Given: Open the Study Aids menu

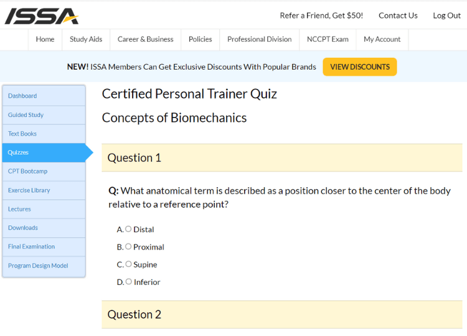Looking at the screenshot, I should click(x=86, y=39).
